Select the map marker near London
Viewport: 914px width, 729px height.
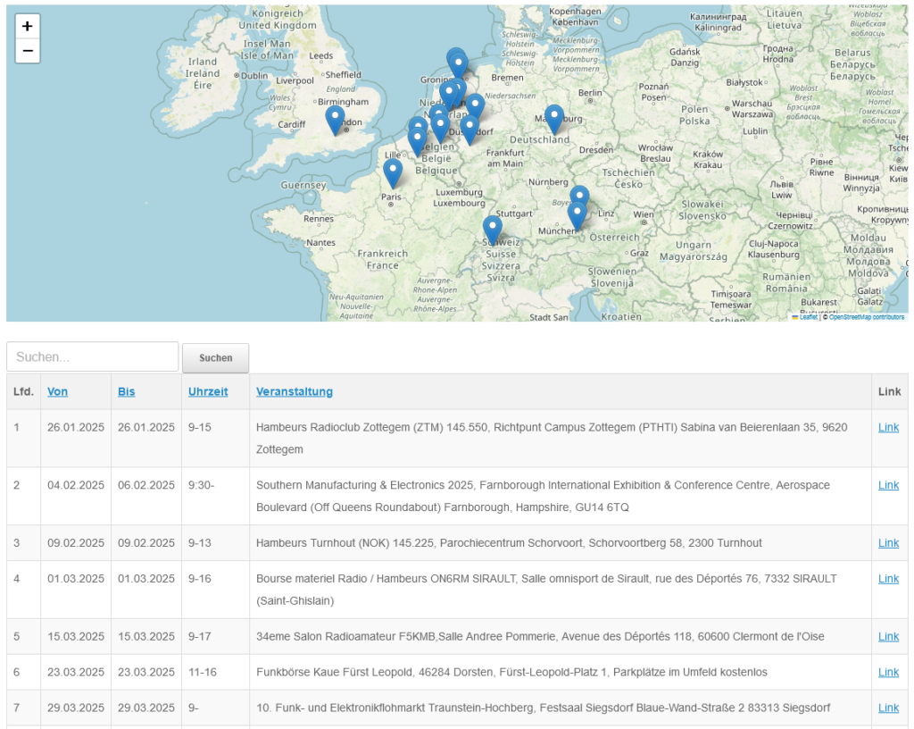(x=335, y=118)
